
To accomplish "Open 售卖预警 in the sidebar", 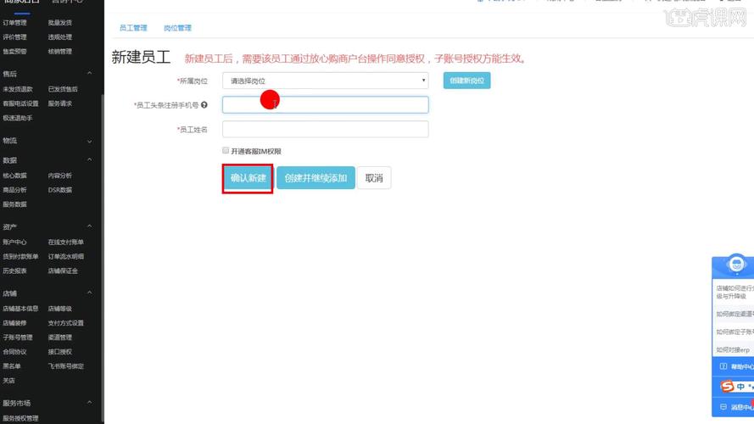I will tap(15, 52).
